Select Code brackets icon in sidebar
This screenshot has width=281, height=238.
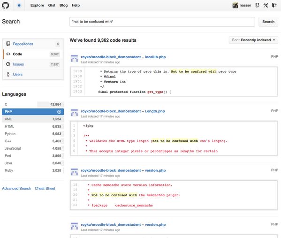coord(8,54)
